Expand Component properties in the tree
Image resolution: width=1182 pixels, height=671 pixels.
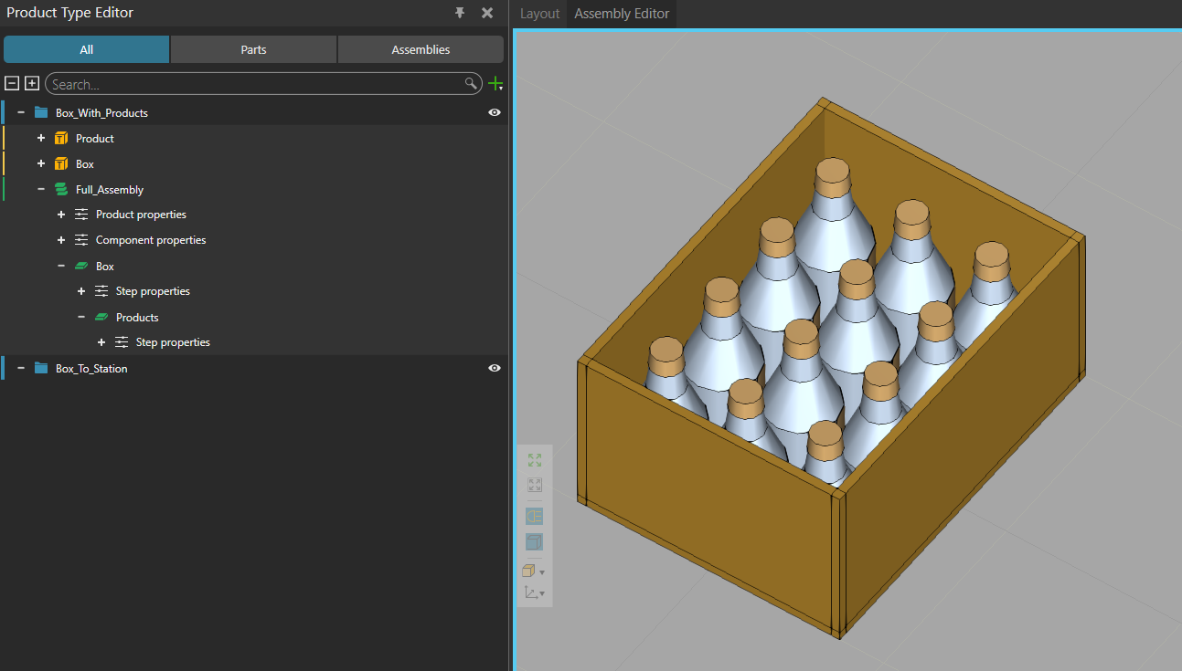click(60, 240)
